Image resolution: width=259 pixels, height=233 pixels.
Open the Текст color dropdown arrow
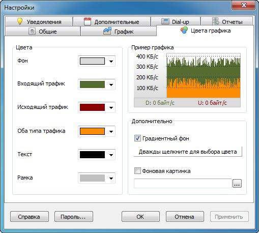111,155
